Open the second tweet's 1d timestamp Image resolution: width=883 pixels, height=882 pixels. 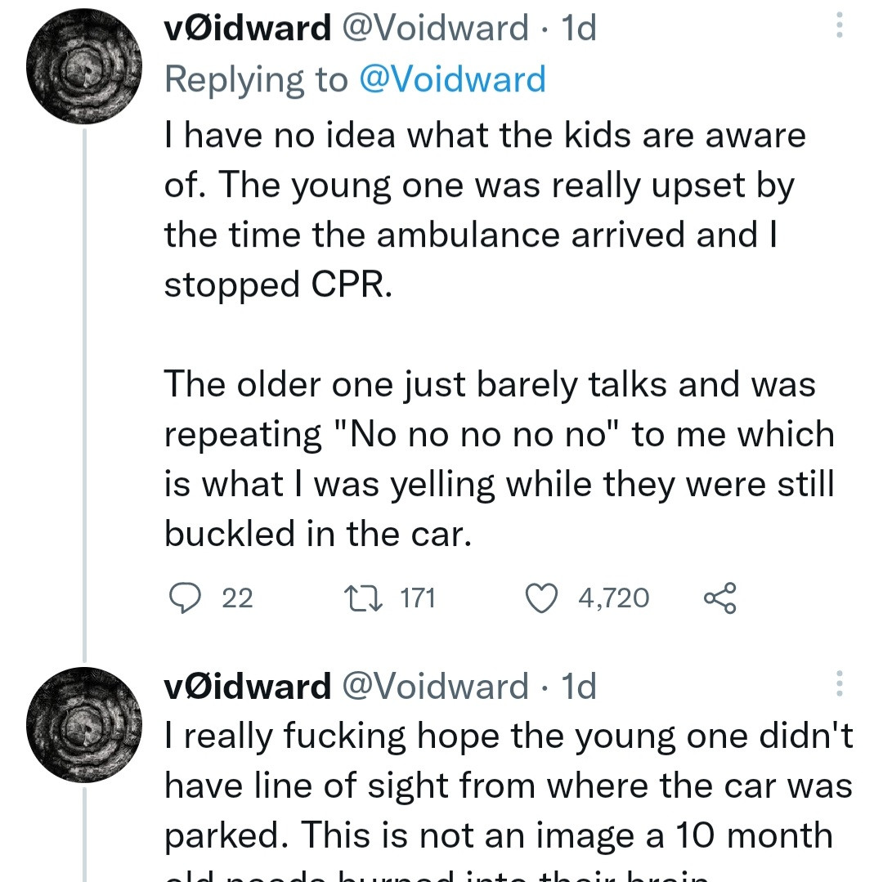click(x=579, y=686)
